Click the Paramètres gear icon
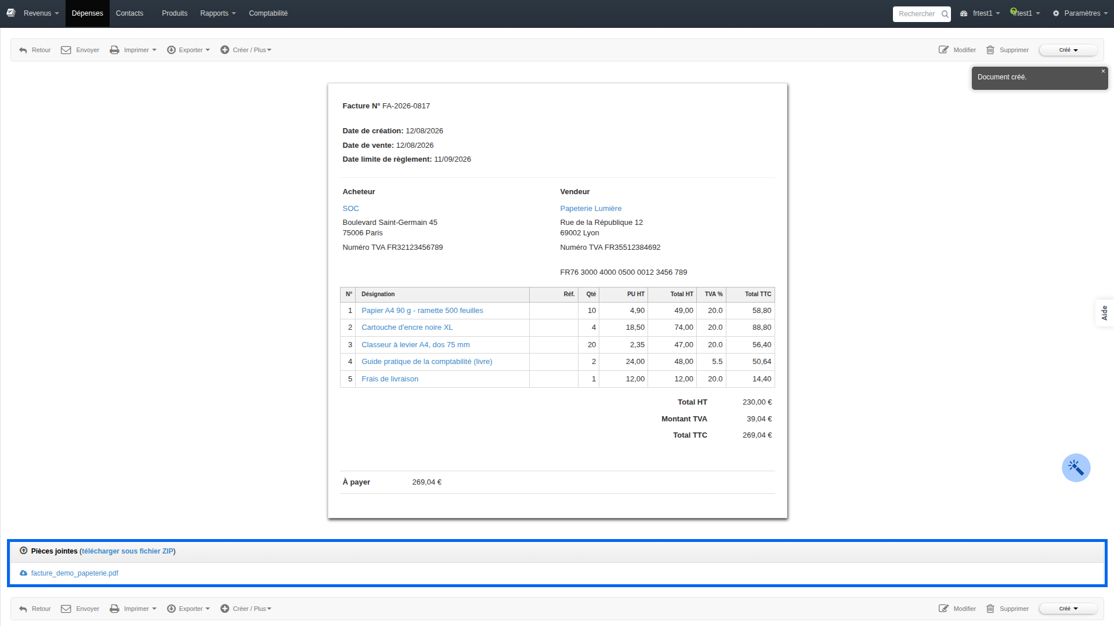This screenshot has width=1114, height=626. 1056,13
